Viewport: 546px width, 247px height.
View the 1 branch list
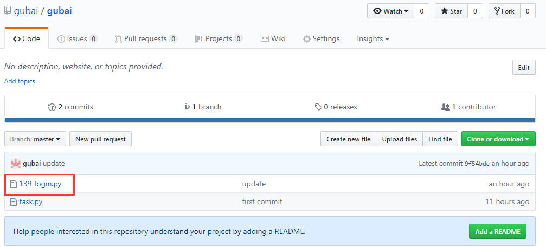[x=203, y=107]
